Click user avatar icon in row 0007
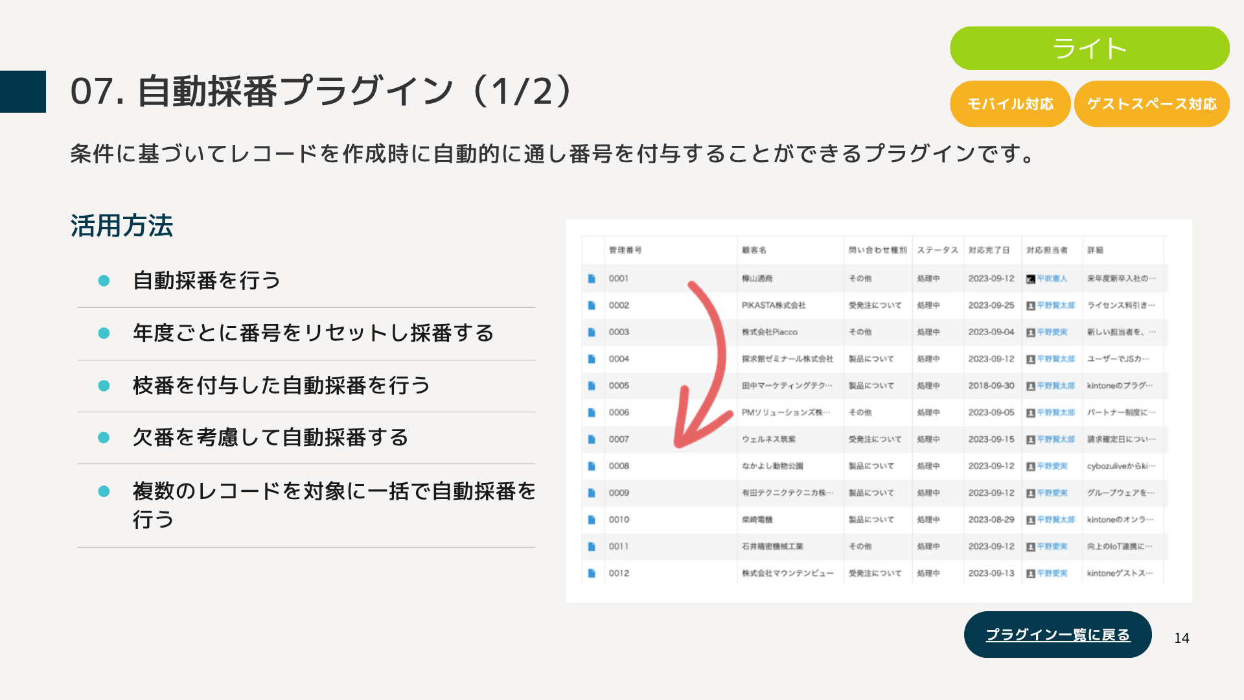 (1030, 439)
